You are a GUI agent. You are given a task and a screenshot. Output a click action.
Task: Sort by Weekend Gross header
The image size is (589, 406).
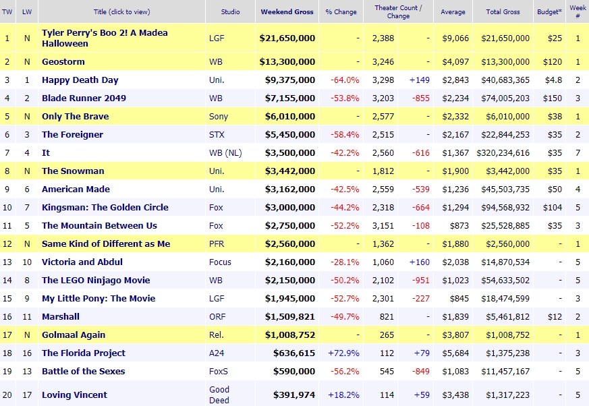click(287, 11)
